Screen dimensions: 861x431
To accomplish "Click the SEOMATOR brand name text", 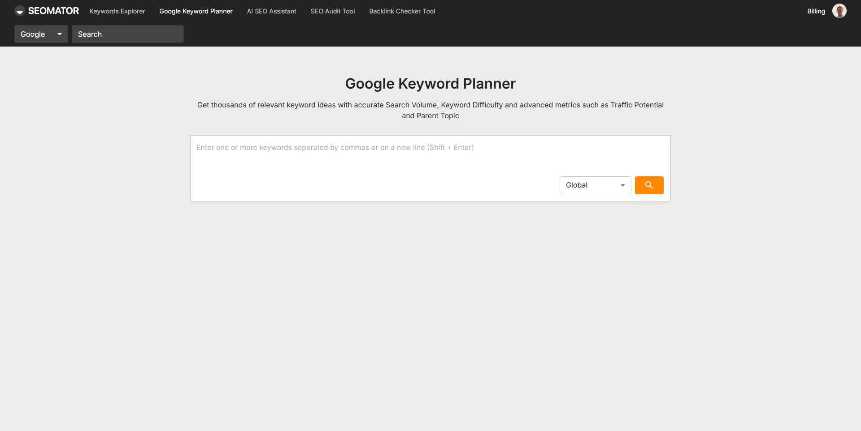I will point(53,11).
